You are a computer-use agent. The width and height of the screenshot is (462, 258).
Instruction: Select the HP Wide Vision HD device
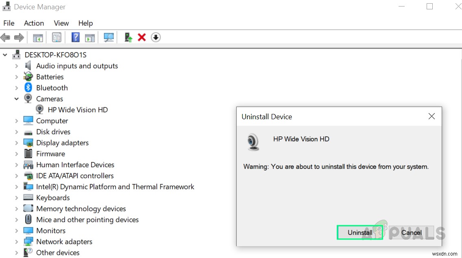78,109
